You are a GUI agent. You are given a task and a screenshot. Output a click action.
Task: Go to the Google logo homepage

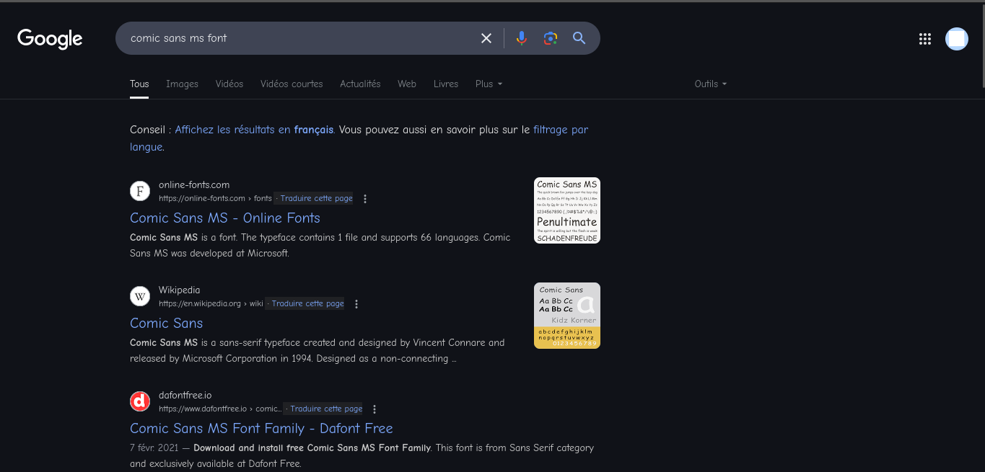[50, 38]
